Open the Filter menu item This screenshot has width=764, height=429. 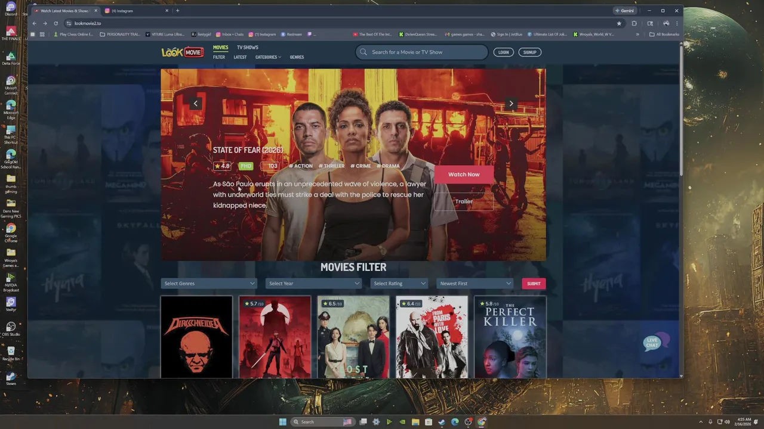(219, 57)
